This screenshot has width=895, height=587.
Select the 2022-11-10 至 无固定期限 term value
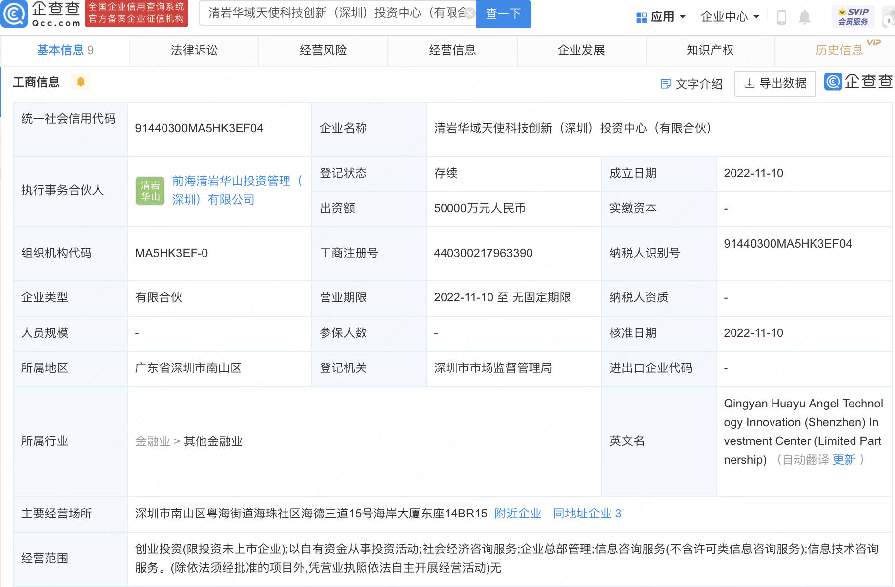click(x=502, y=297)
